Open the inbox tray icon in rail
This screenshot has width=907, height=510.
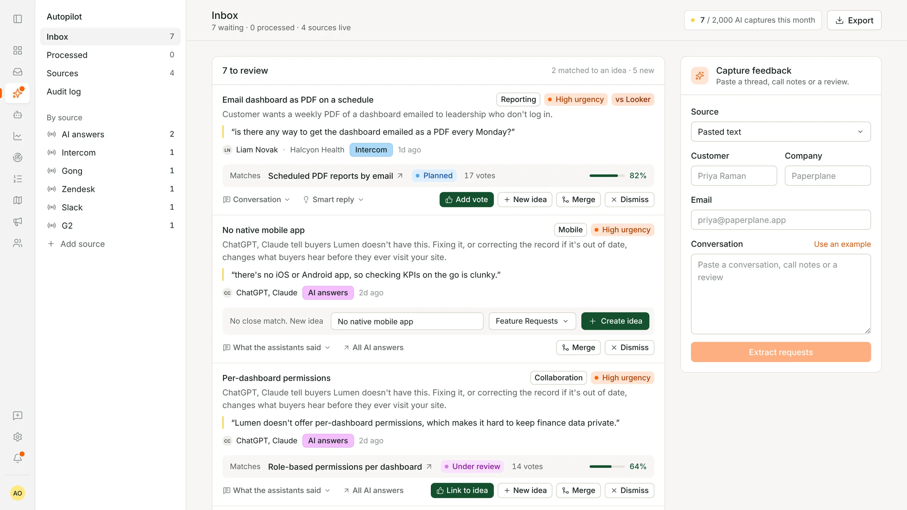click(x=18, y=72)
